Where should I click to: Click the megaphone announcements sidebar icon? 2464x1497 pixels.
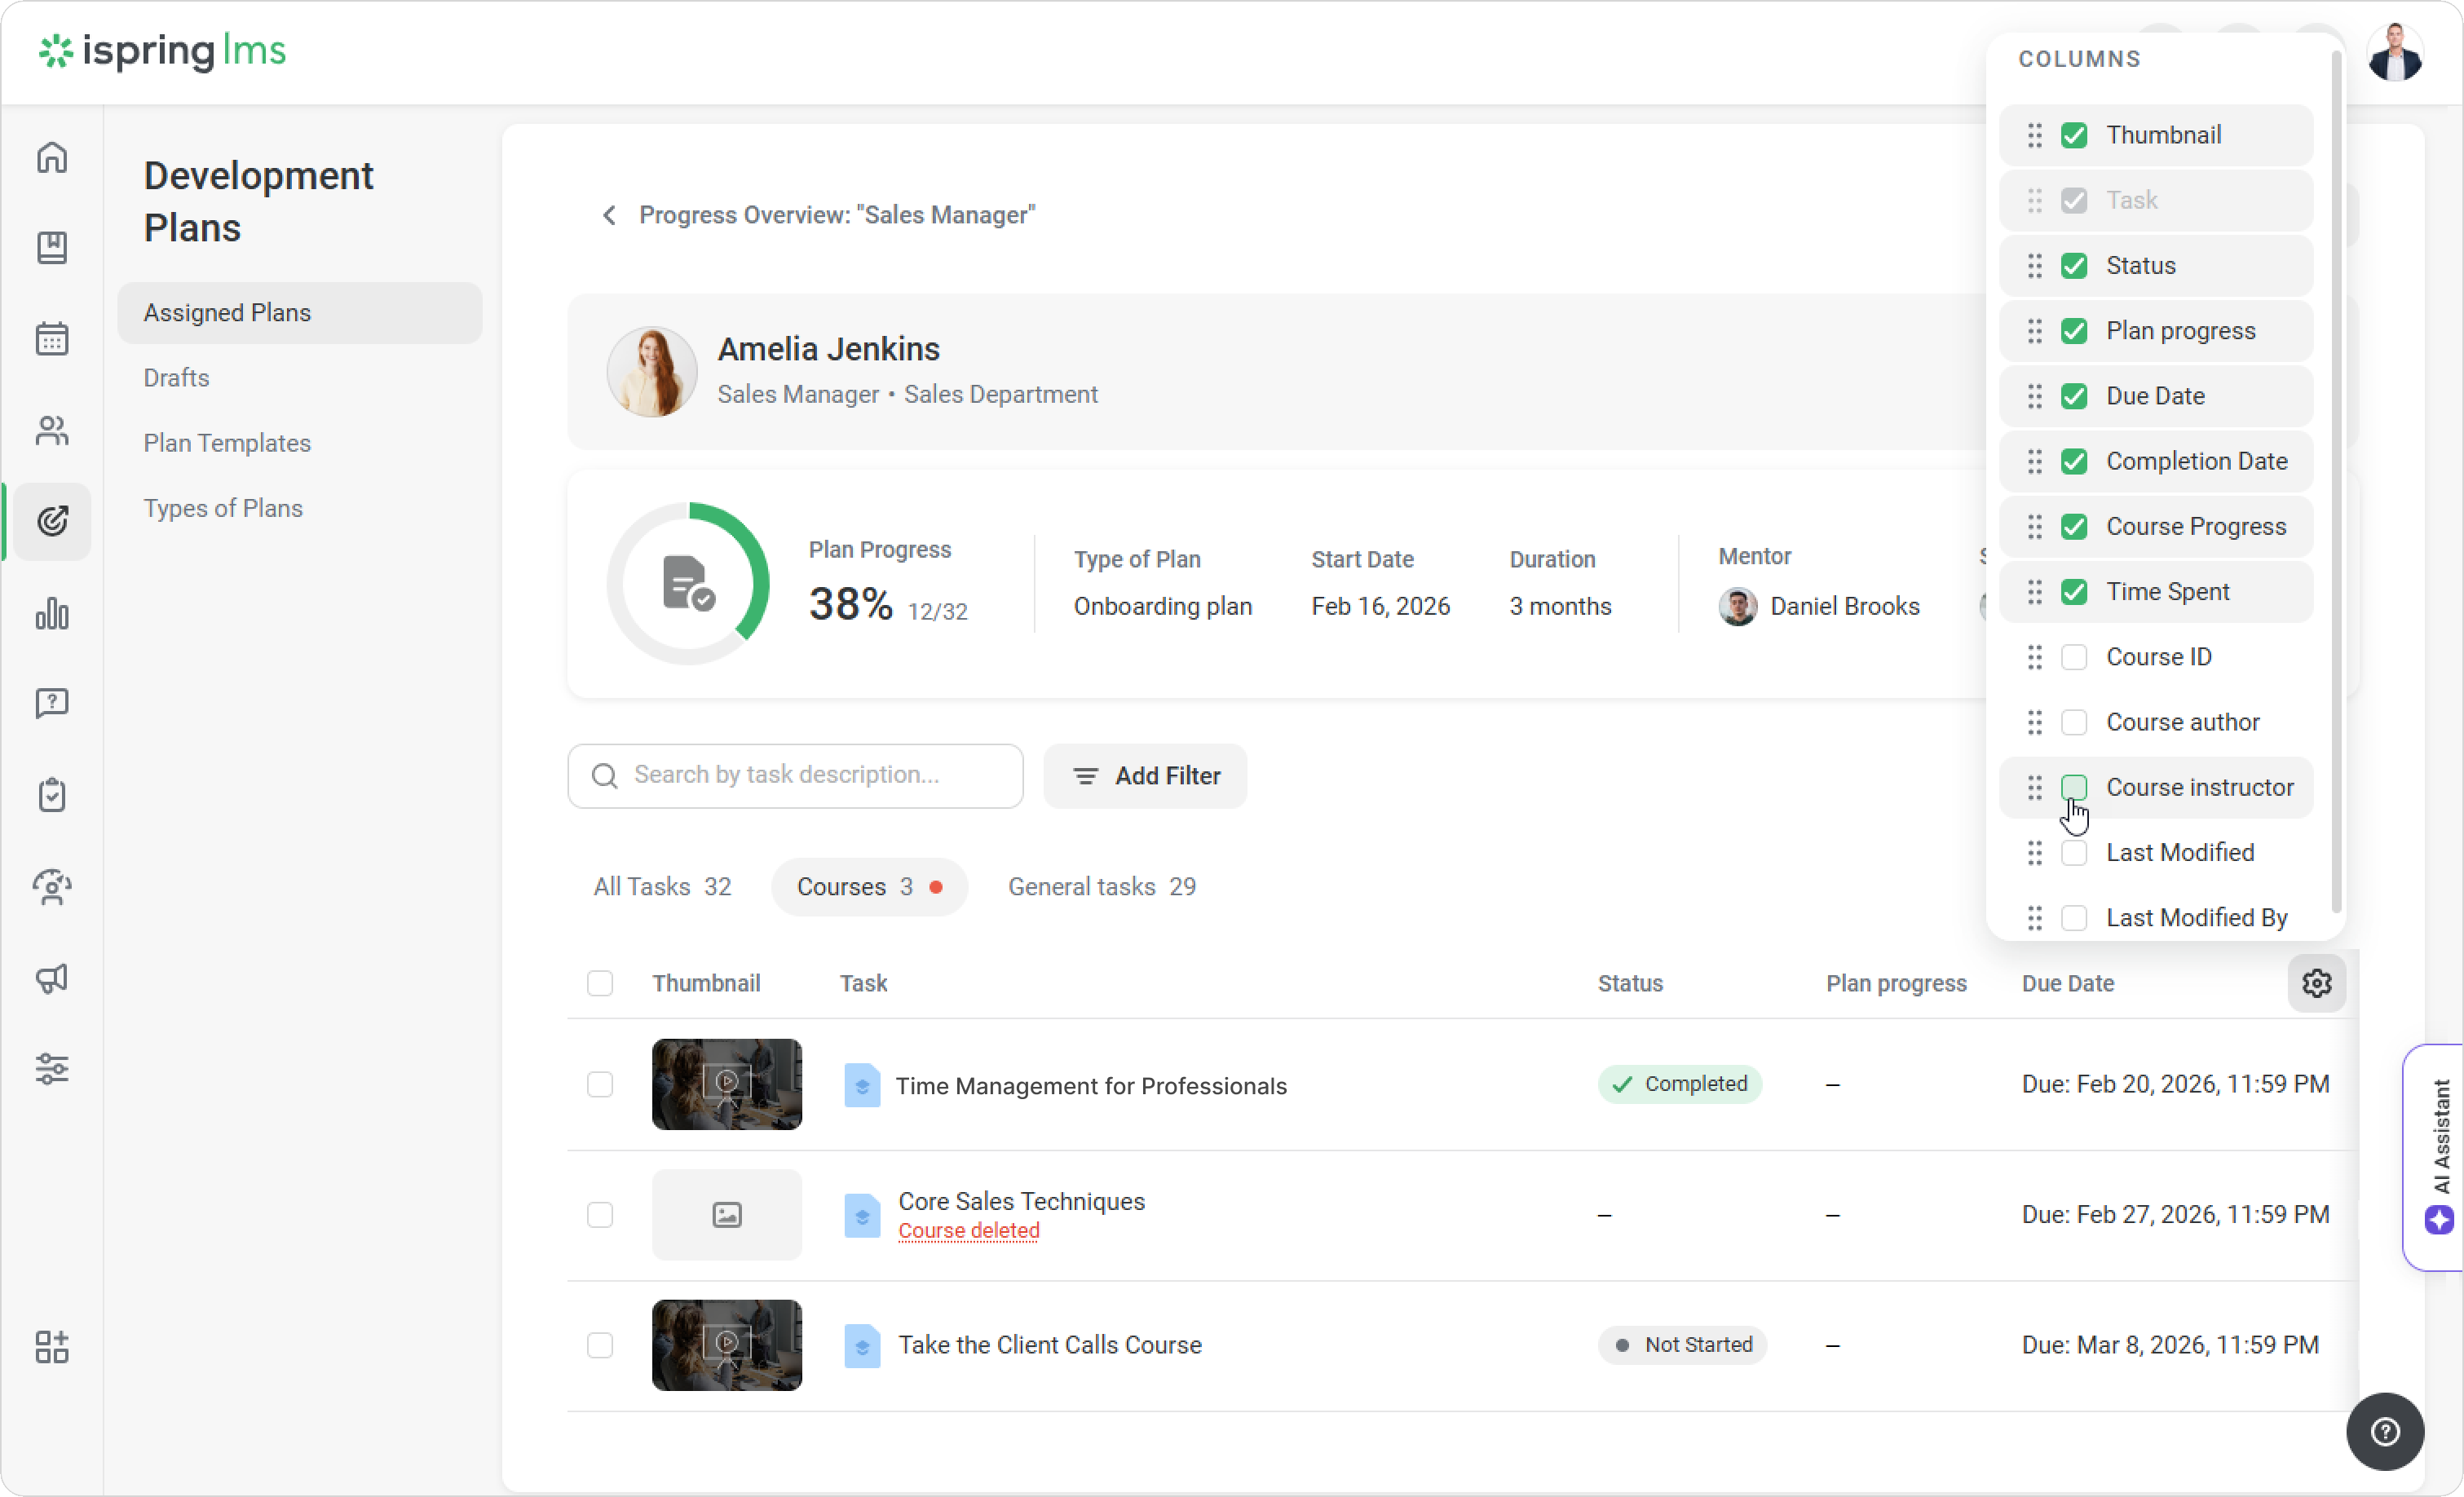pos(52,978)
